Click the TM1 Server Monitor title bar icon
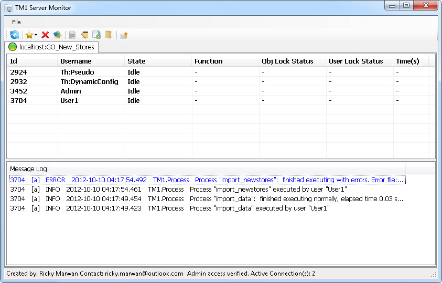 [x=9, y=8]
